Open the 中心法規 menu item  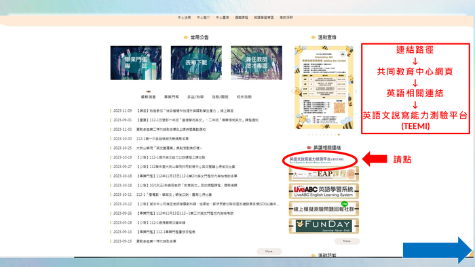point(184,18)
